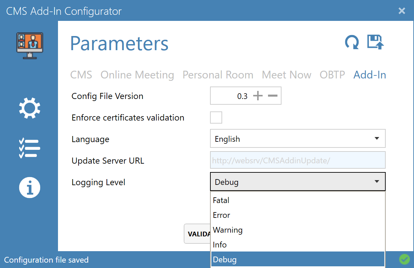This screenshot has height=268, width=414.
Task: Click the Configuration file saved status message
Action: (x=46, y=260)
